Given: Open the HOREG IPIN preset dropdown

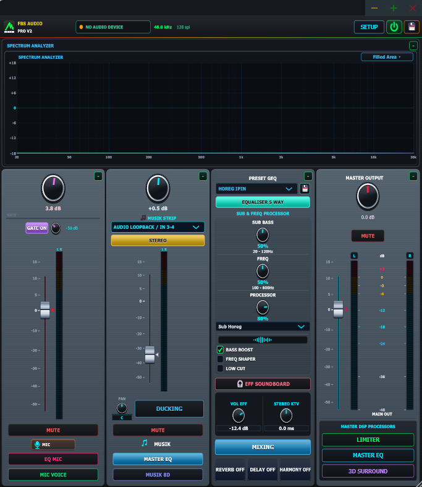Looking at the screenshot, I should (256, 189).
